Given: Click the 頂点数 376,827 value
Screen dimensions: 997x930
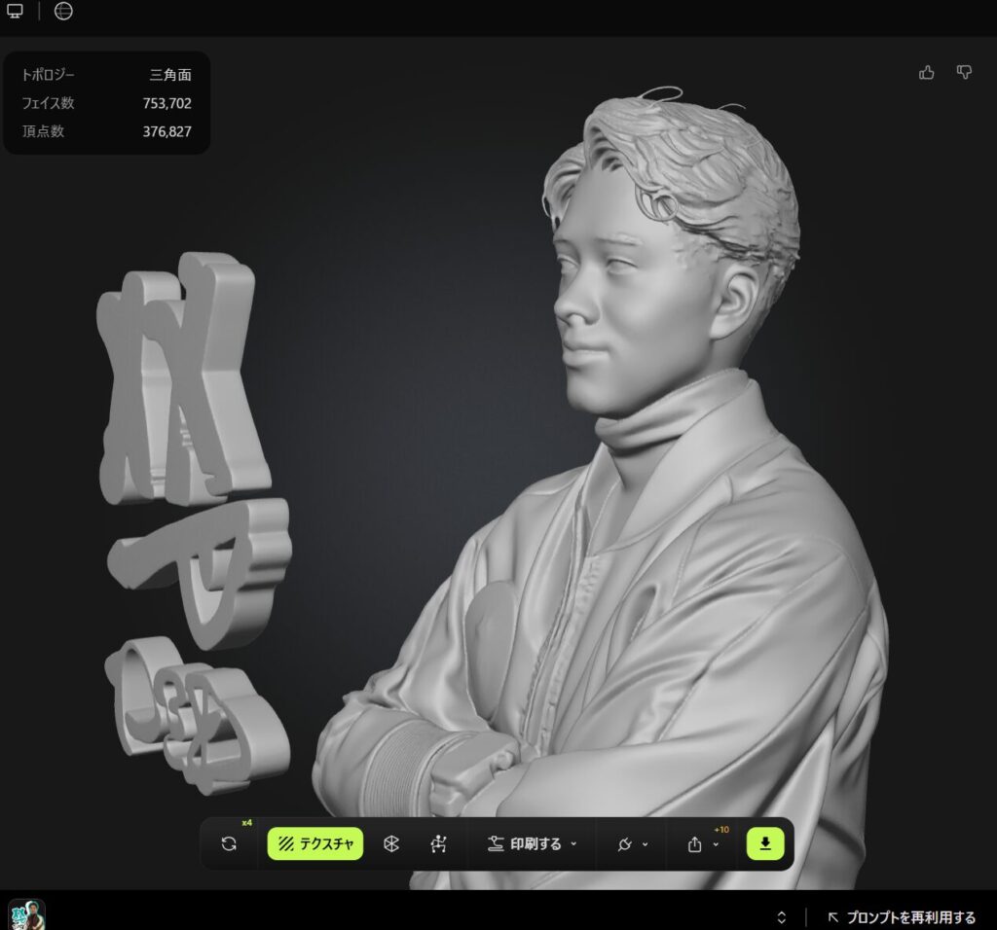Looking at the screenshot, I should (166, 131).
